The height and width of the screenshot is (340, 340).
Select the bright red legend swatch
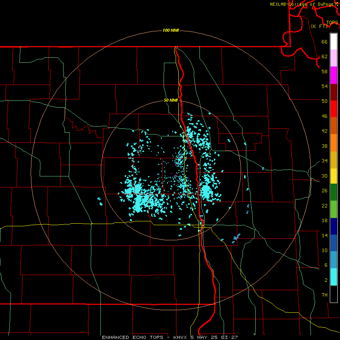pyautogui.click(x=334, y=109)
